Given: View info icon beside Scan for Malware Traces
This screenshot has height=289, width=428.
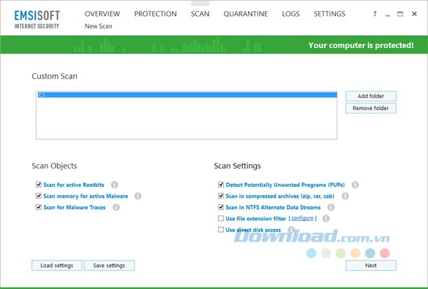Looking at the screenshot, I should 116,208.
